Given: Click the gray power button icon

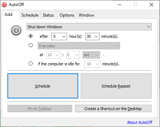Looking at the screenshot, I should click(16, 30).
